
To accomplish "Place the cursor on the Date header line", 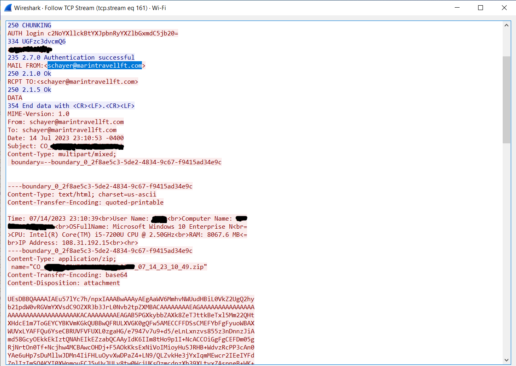I will click(x=66, y=138).
